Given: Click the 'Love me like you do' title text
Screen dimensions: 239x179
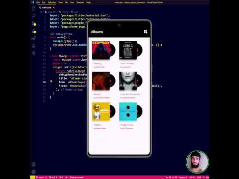Looking at the screenshot, I should click(x=130, y=94).
